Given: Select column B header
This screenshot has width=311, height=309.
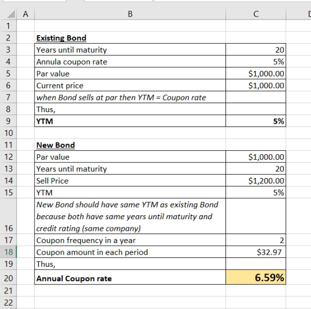Looking at the screenshot, I should [130, 14].
